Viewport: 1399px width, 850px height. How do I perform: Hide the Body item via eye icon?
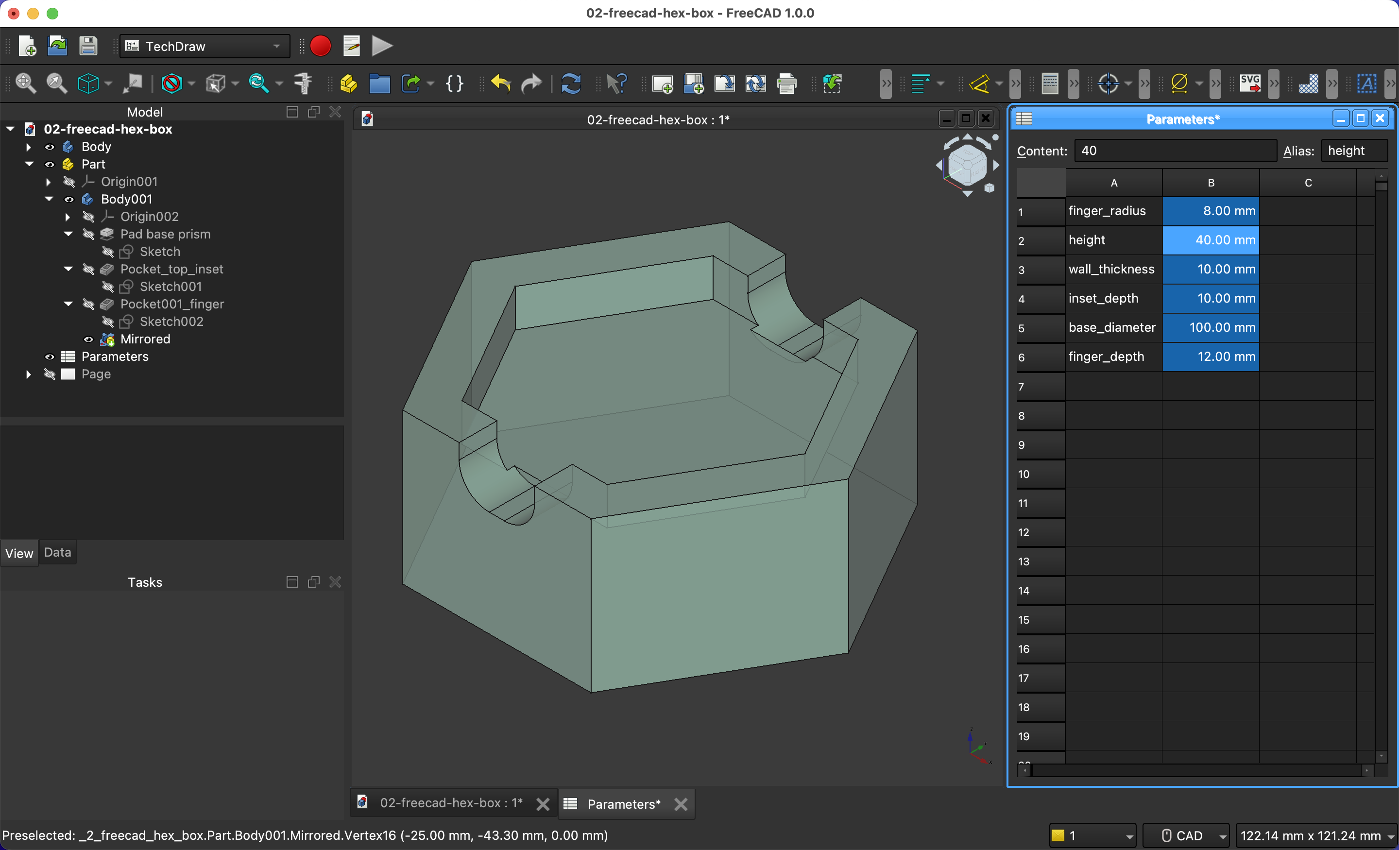pos(50,147)
